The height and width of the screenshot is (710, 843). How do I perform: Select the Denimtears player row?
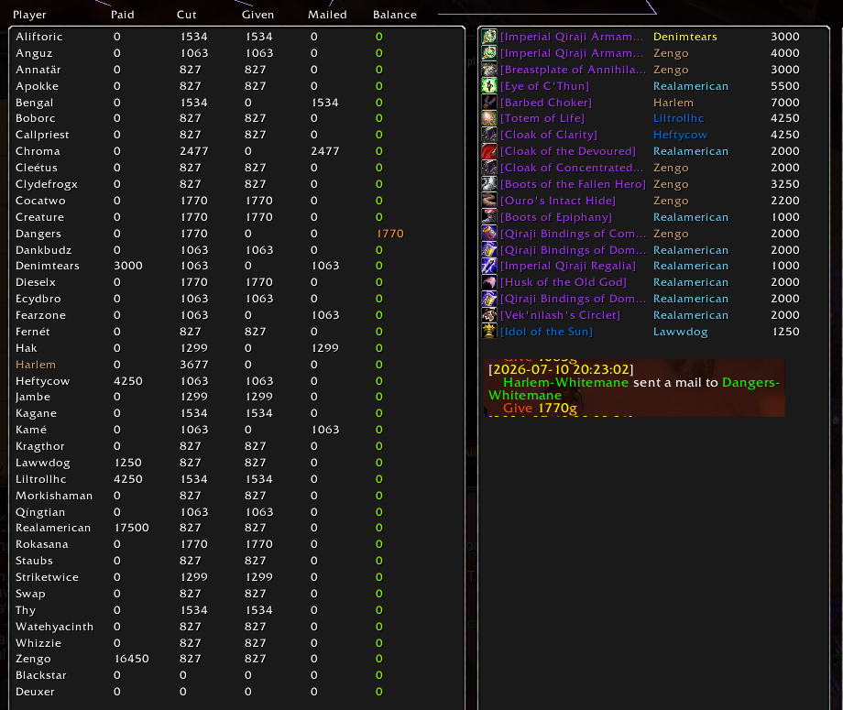pos(236,266)
